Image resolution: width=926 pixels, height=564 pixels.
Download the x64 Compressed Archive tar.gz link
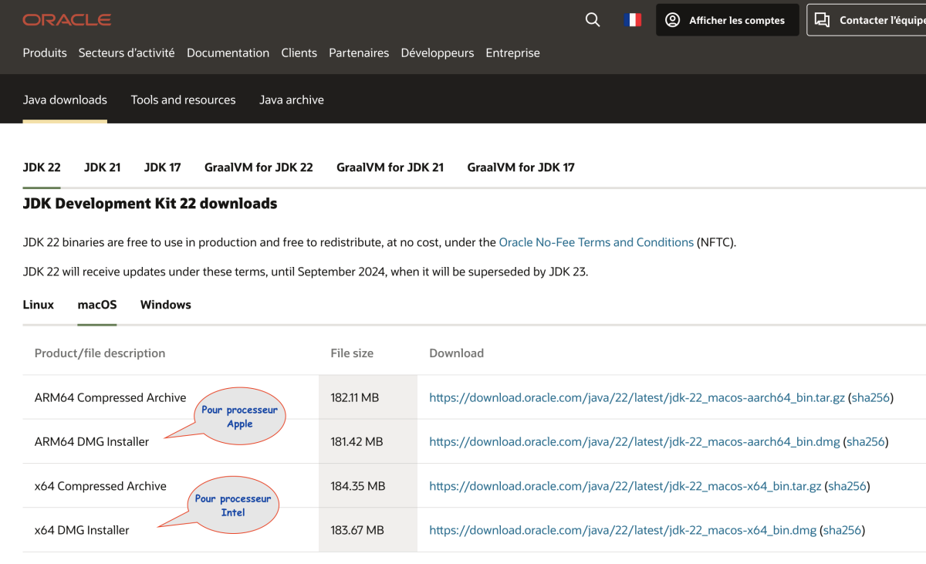624,487
